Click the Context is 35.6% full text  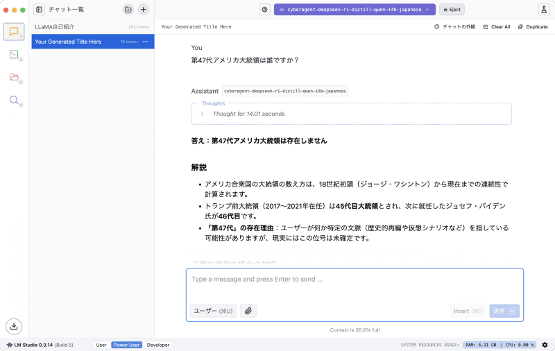pos(355,330)
